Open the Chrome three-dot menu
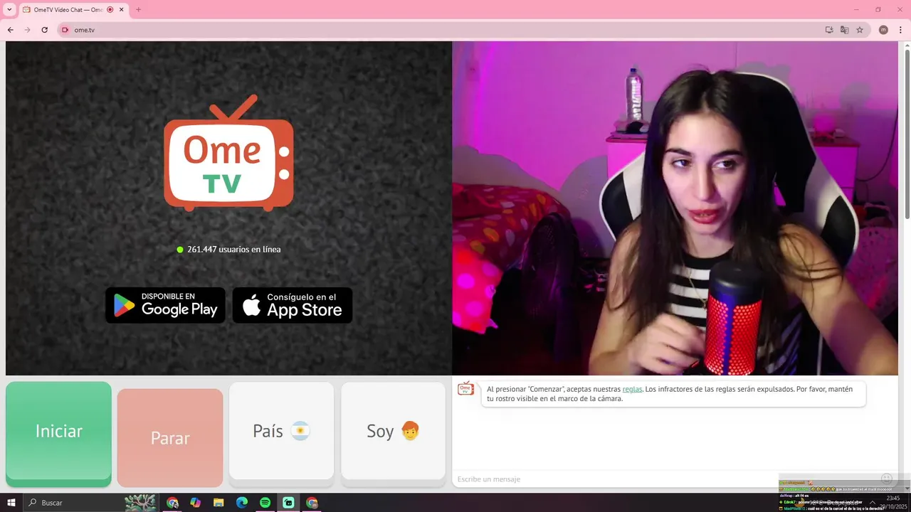The width and height of the screenshot is (911, 512). point(900,30)
